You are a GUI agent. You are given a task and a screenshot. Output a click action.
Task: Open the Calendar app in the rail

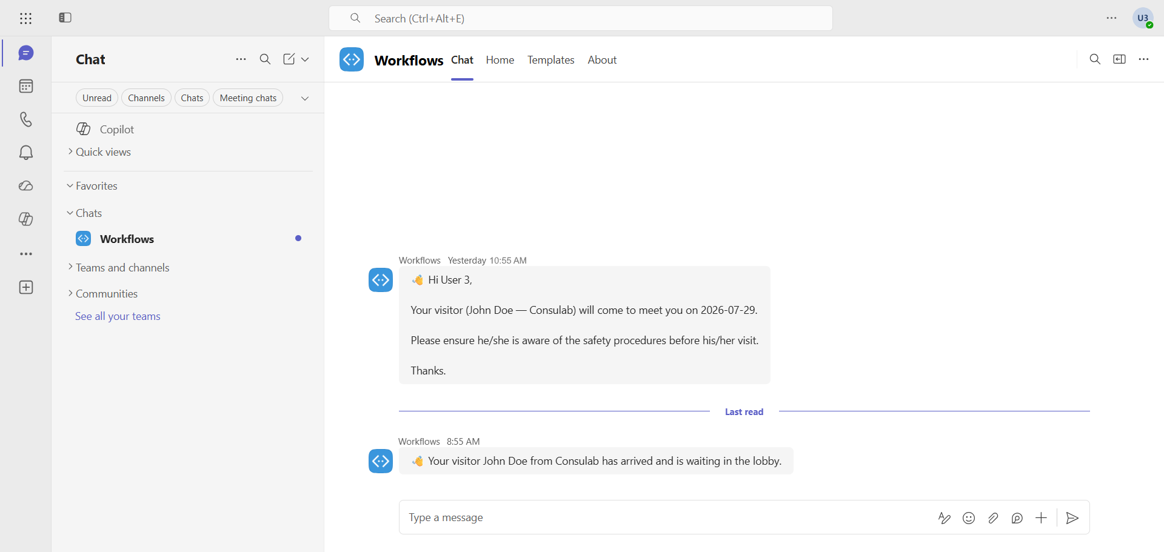coord(25,86)
